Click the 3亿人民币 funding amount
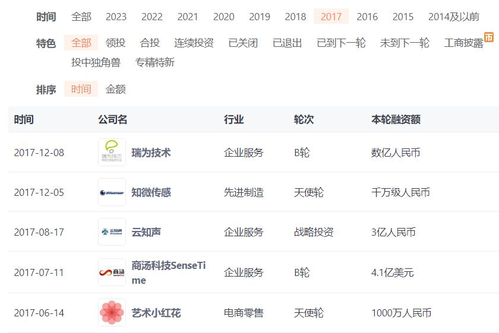This screenshot has height=333, width=499. [393, 232]
